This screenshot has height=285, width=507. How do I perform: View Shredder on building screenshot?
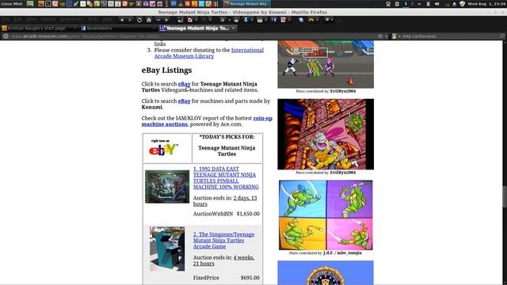(x=326, y=134)
